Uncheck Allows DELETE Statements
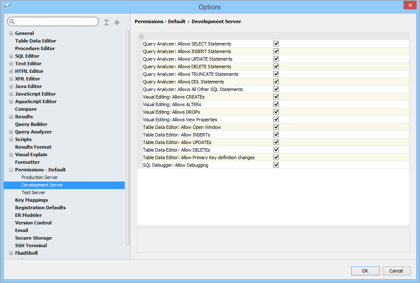The width and height of the screenshot is (420, 283). pyautogui.click(x=276, y=67)
